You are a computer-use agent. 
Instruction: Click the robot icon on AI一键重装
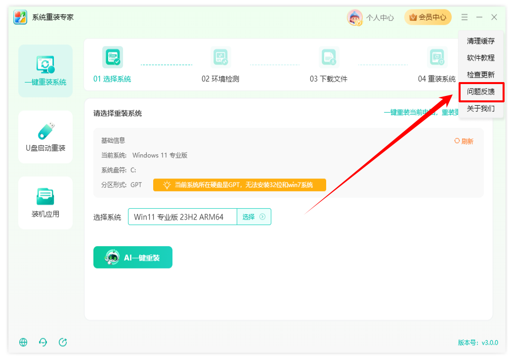pyautogui.click(x=112, y=258)
